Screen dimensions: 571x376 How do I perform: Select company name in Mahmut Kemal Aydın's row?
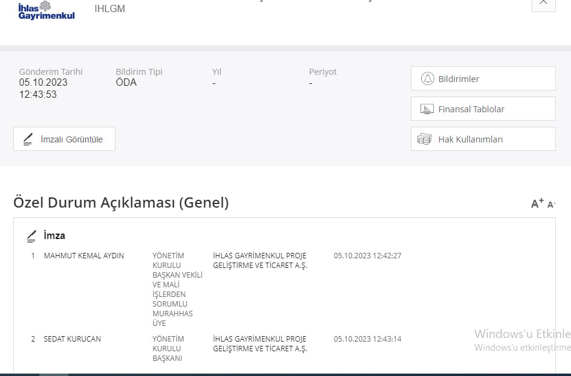tap(260, 260)
